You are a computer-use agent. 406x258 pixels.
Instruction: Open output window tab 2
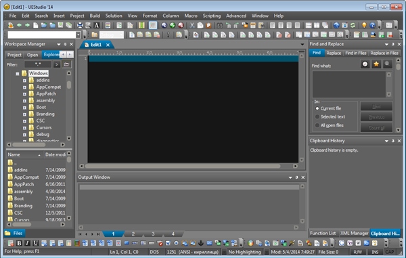pyautogui.click(x=133, y=234)
